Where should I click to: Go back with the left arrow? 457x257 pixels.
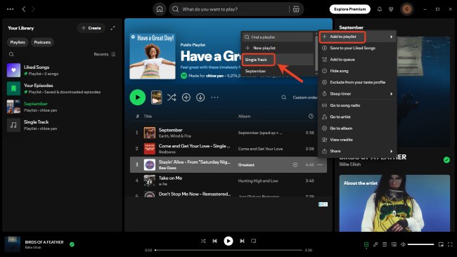click(24, 9)
